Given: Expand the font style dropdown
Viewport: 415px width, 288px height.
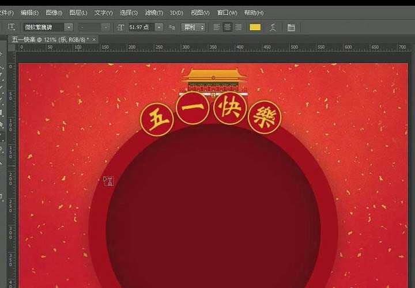Looking at the screenshot, I should (105, 27).
